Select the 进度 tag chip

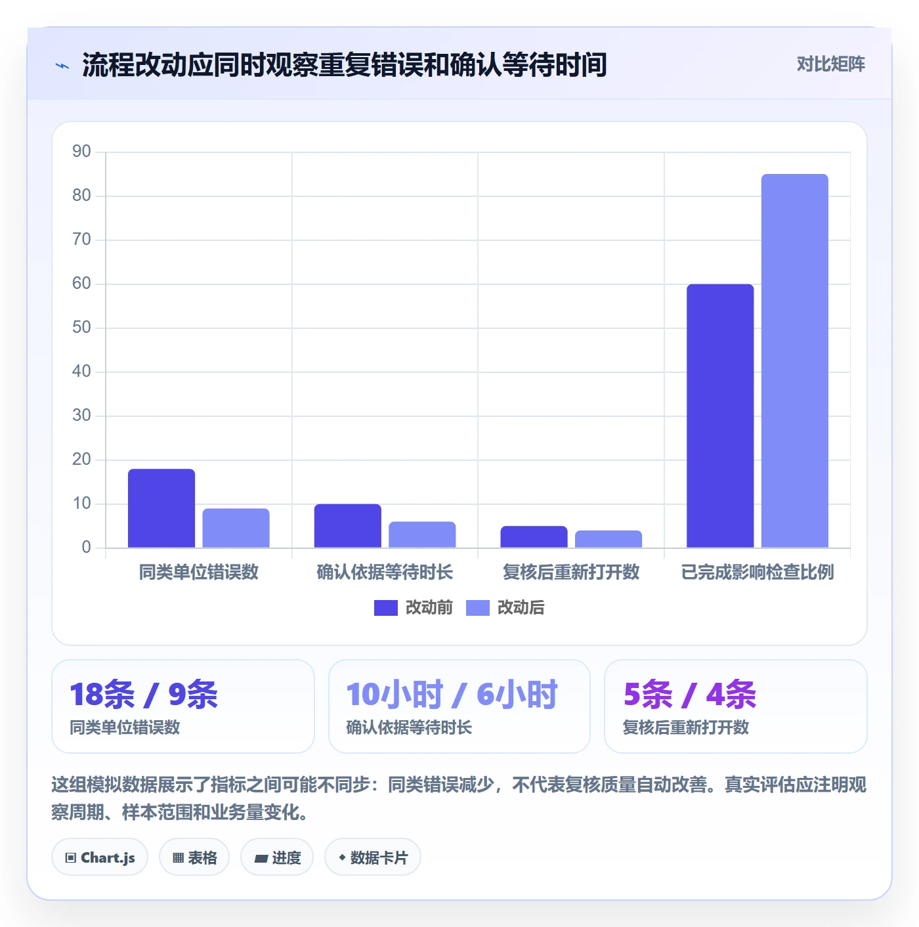click(x=277, y=857)
